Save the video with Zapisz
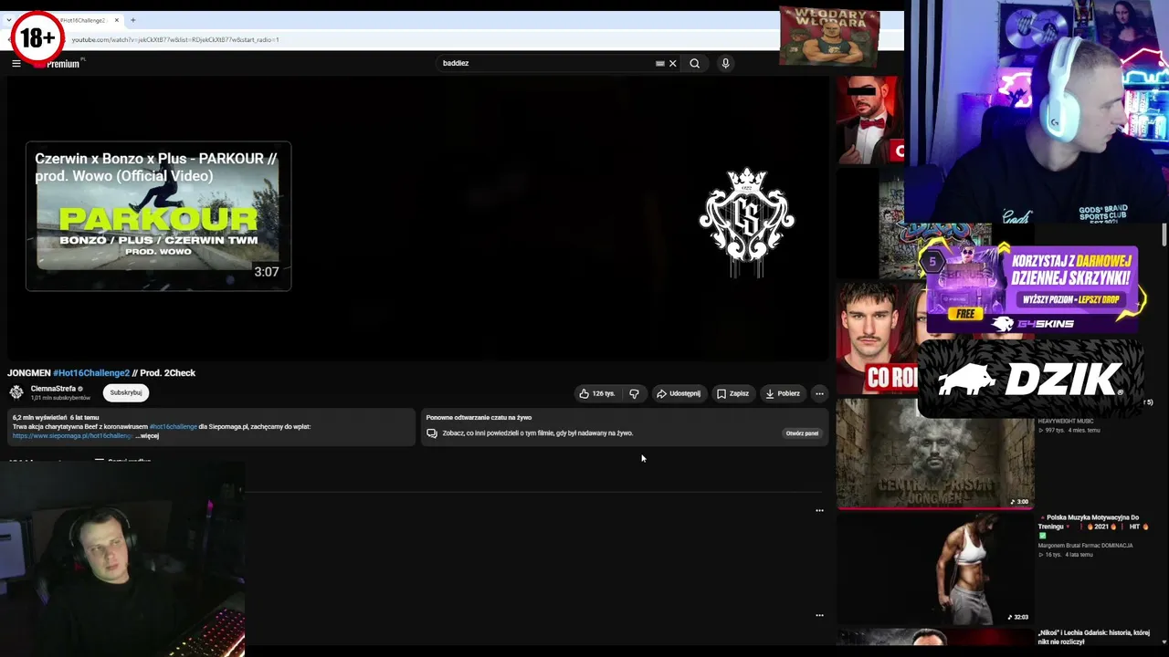 pos(733,393)
